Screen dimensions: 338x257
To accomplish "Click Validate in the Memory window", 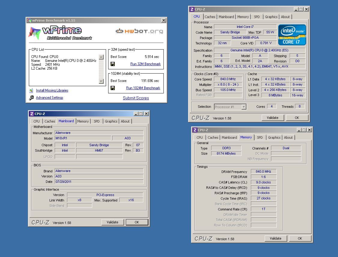I will [276, 238].
